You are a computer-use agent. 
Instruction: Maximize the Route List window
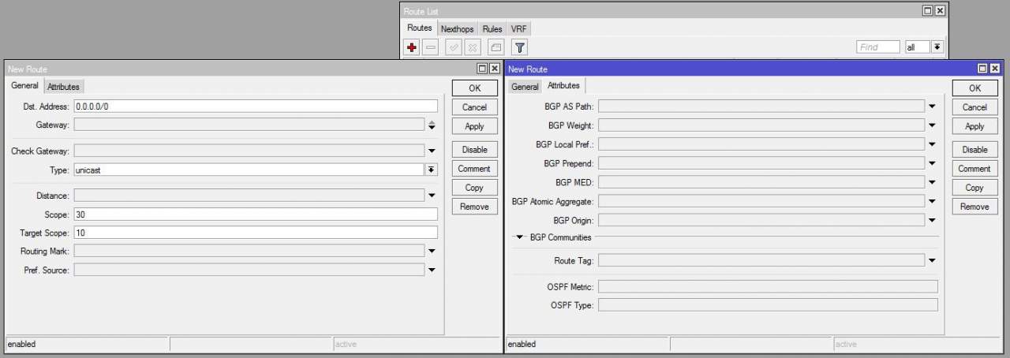click(928, 10)
